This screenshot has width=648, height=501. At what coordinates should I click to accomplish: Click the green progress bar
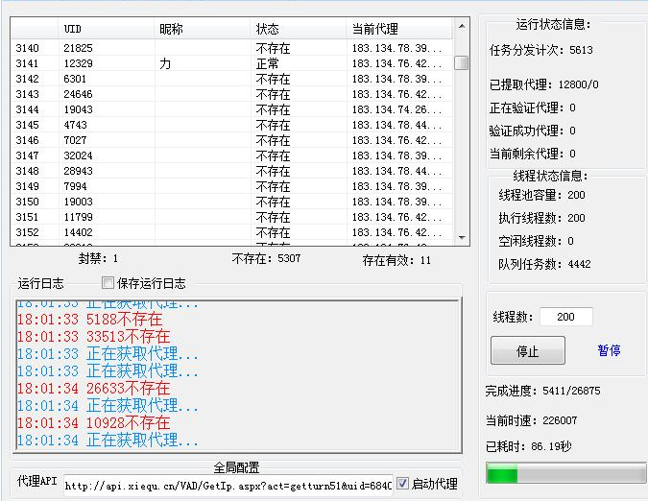[565, 474]
